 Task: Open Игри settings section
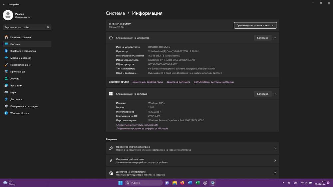(x=27, y=92)
